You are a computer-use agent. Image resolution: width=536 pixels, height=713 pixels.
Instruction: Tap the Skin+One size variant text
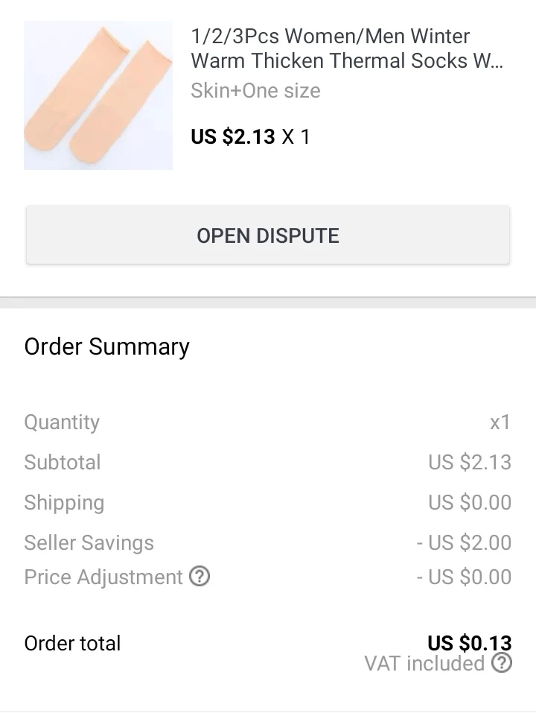[255, 91]
